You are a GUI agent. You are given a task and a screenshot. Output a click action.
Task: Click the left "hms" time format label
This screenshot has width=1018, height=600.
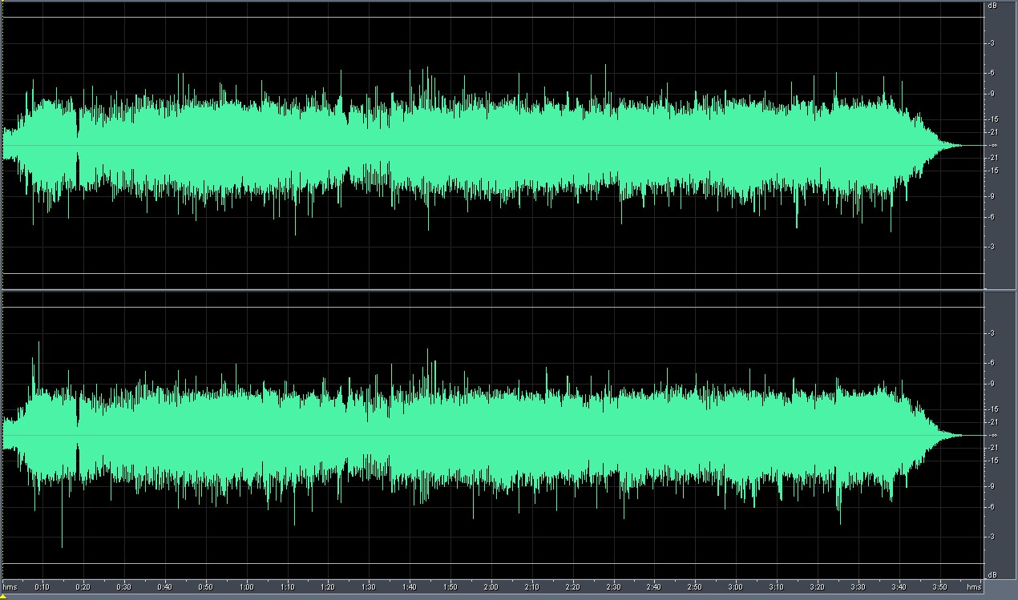10,586
